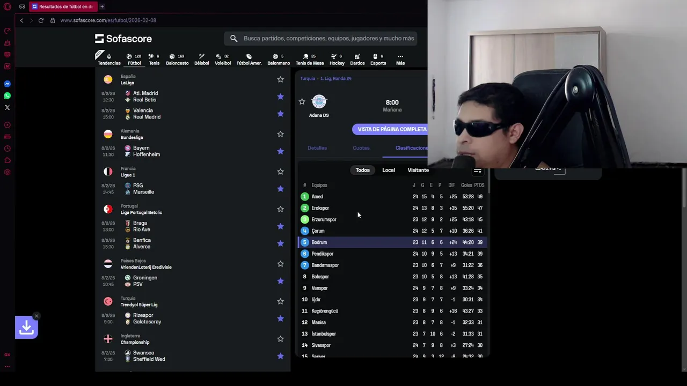Viewport: 687px width, 386px height.
Task: Open the Voleibol sport section
Action: (223, 60)
